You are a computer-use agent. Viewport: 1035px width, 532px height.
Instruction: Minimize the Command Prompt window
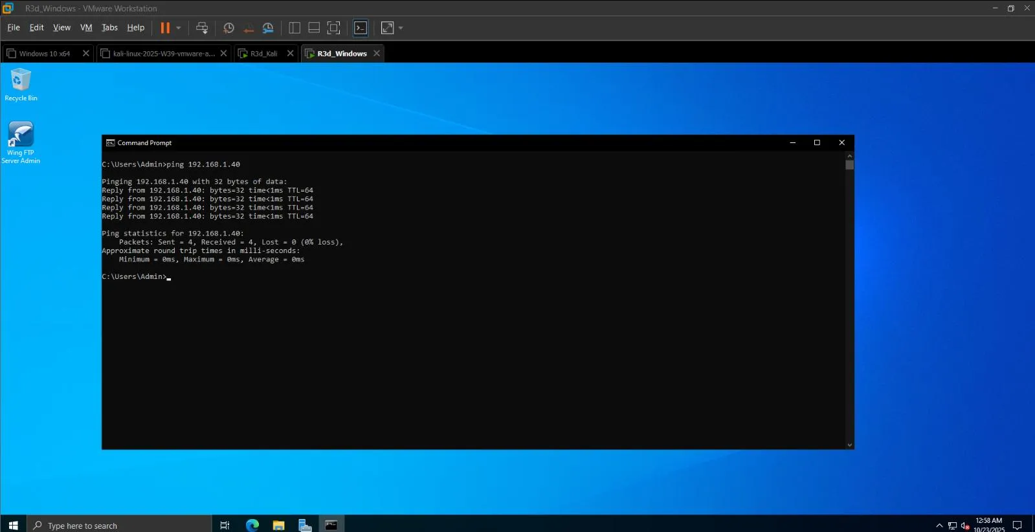(792, 143)
